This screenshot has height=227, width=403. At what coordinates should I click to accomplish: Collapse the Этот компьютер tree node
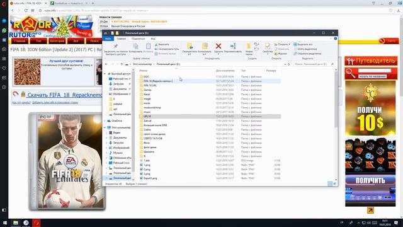pos(105,127)
